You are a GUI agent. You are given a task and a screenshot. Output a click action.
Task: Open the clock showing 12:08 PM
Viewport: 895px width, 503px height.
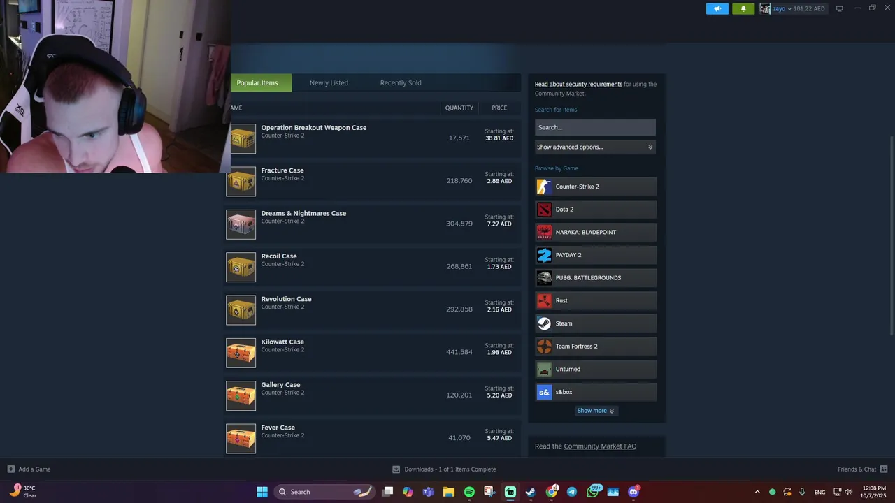(874, 492)
